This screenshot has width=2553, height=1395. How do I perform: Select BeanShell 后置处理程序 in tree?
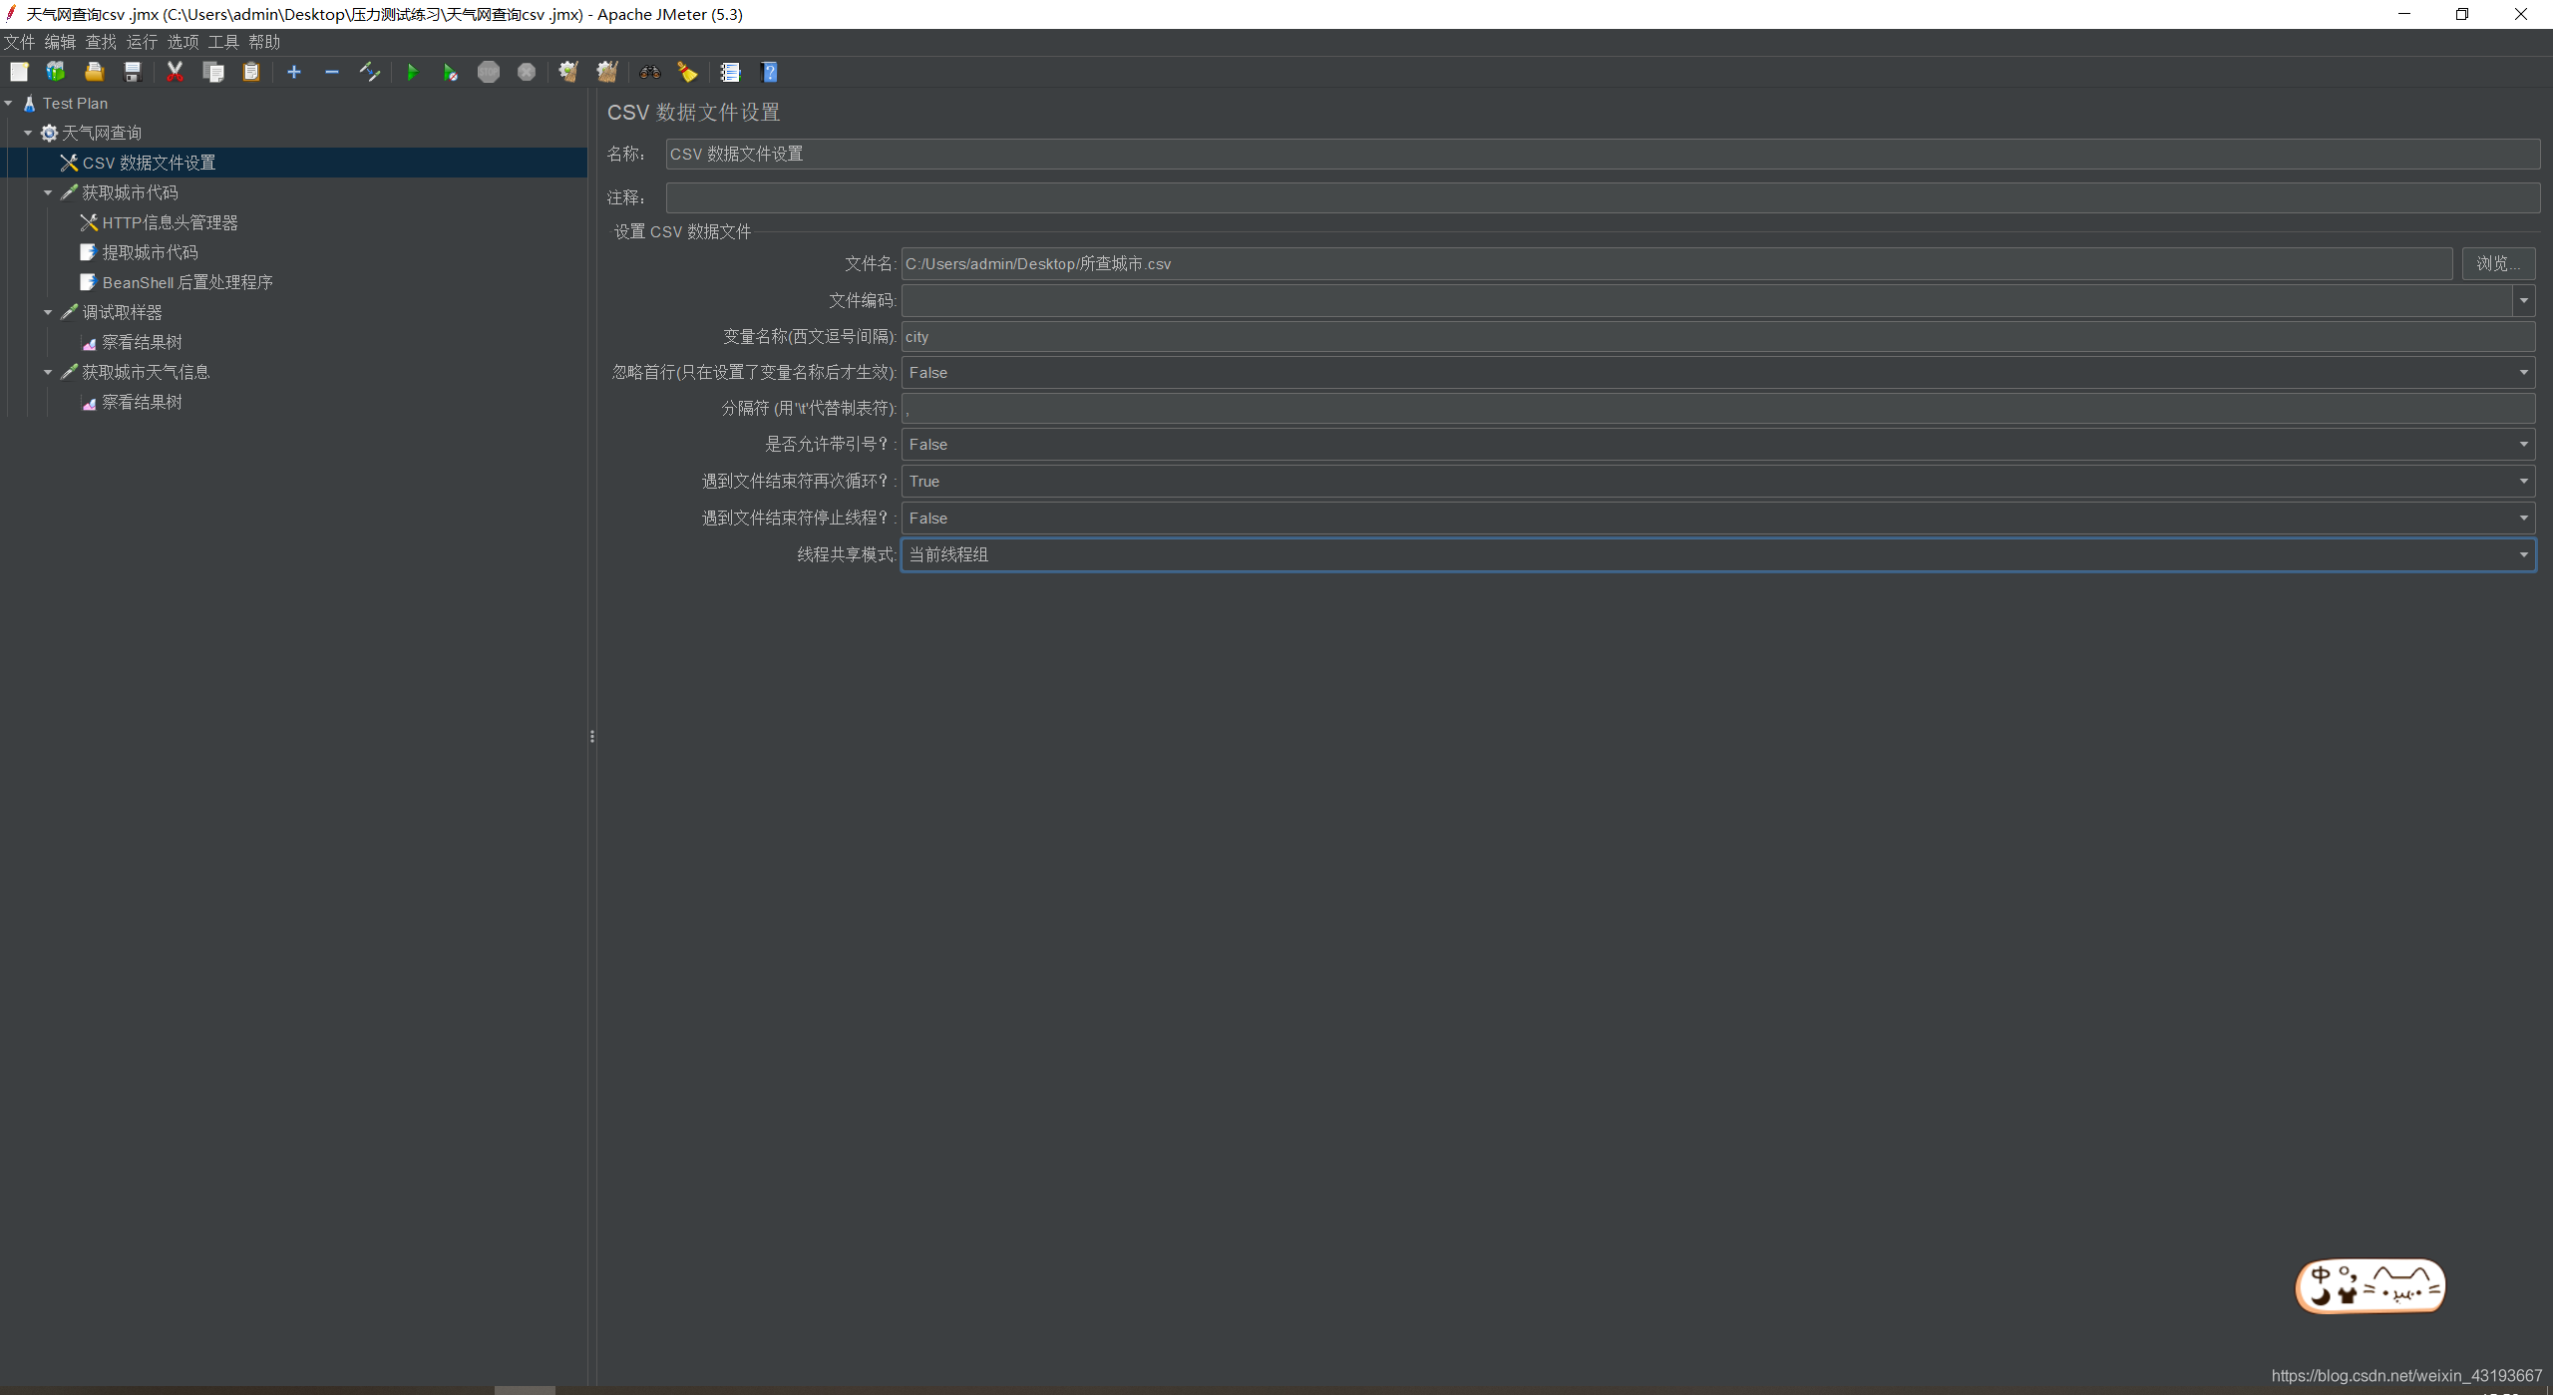point(186,282)
